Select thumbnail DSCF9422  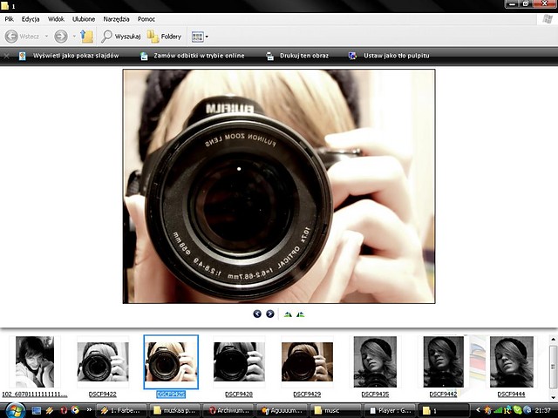tap(103, 362)
